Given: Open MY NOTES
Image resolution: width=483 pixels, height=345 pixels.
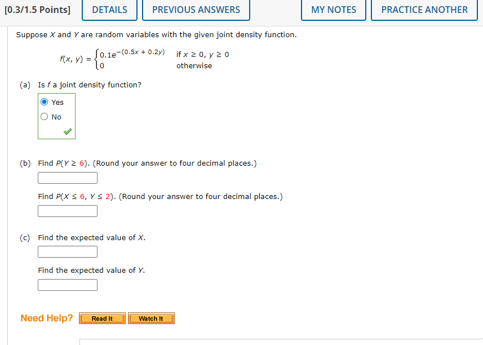Looking at the screenshot, I should tap(333, 10).
